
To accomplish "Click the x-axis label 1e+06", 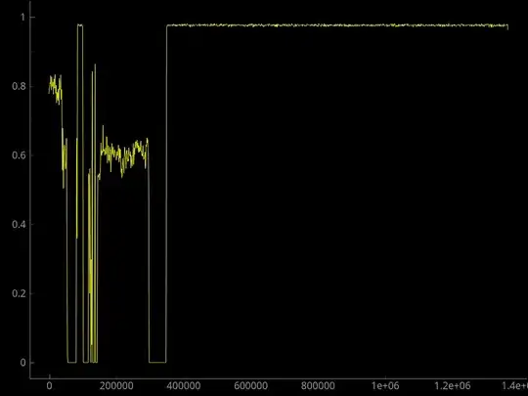I will click(385, 385).
